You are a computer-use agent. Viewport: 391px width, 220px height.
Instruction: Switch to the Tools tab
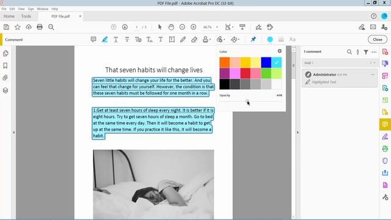pos(26,16)
